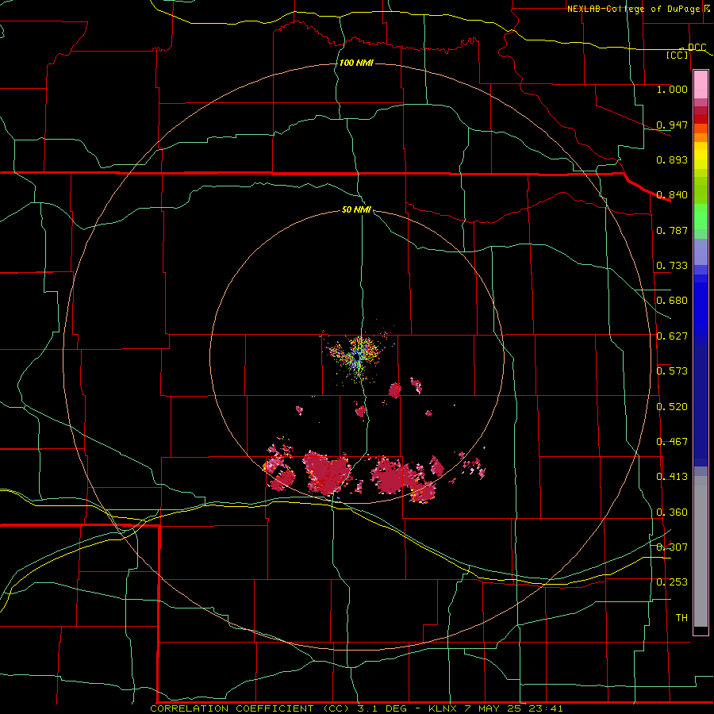Pick the gray color bar segment near 0.307
The width and height of the screenshot is (714, 714).
pos(701,551)
